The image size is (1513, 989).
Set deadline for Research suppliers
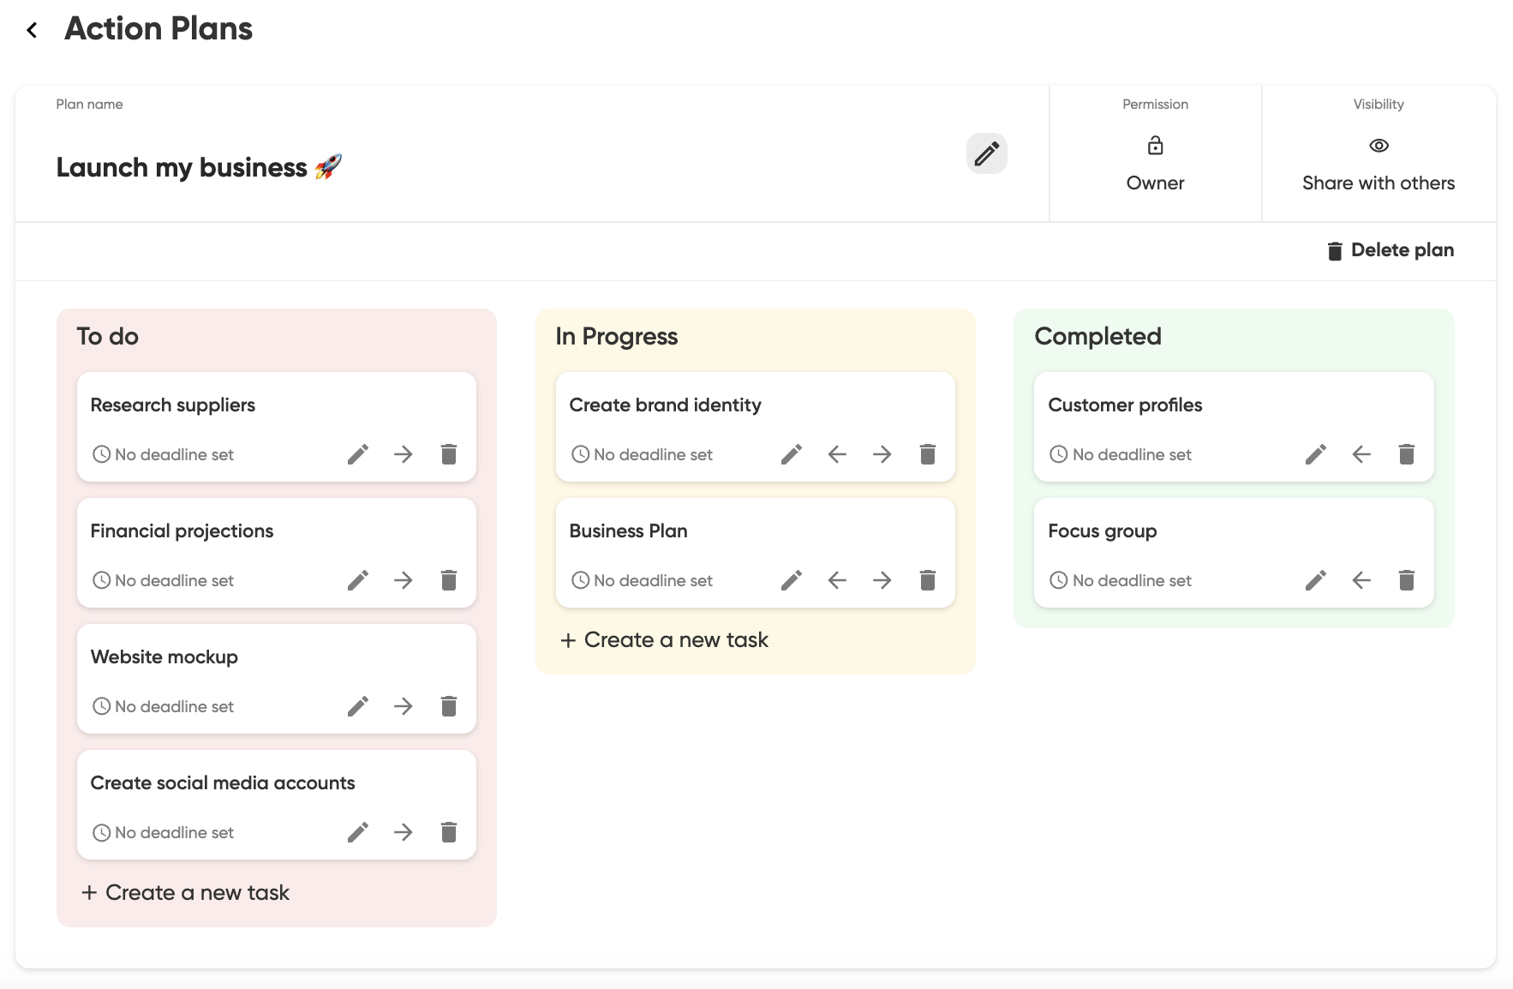click(163, 454)
